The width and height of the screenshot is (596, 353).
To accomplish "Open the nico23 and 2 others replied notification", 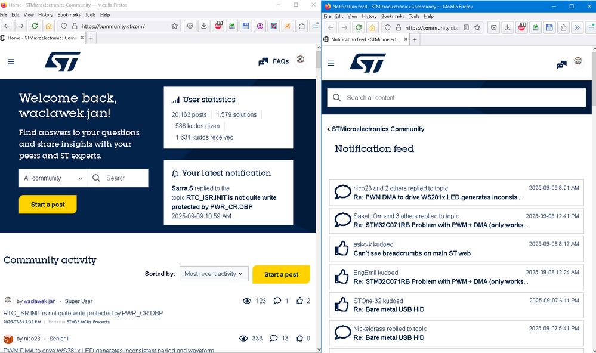I will [456, 193].
